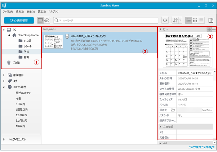217x152 pixels.
Task: Switch to detailed lines view
Action: [201, 20]
